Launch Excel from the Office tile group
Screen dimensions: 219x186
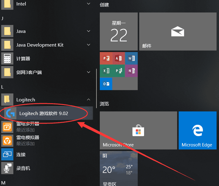[106, 71]
